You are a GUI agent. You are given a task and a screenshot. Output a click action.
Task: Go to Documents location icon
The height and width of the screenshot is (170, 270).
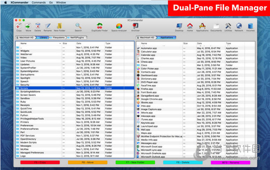[216, 27]
